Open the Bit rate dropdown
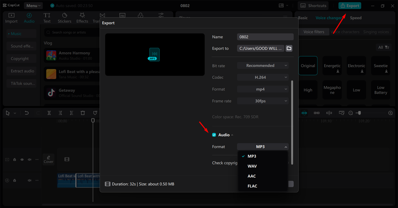Image resolution: width=398 pixels, height=208 pixels. pyautogui.click(x=263, y=66)
